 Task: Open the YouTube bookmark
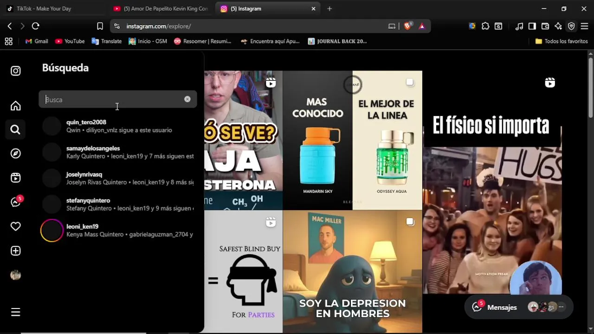pos(70,41)
